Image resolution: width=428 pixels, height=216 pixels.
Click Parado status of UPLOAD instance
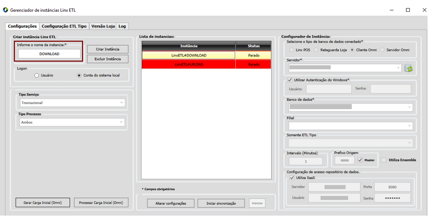253,64
